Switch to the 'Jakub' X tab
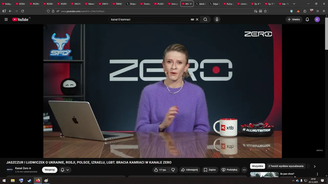 coord(200,4)
